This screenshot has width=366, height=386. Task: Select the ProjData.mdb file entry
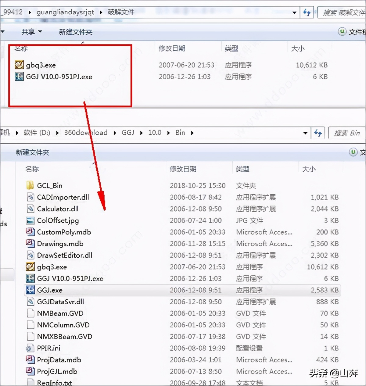coord(59,359)
